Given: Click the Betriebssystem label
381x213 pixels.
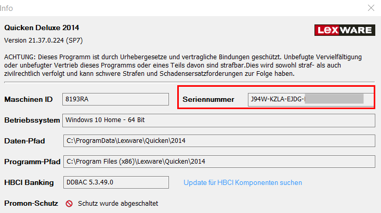Looking at the screenshot, I should [x=32, y=120].
